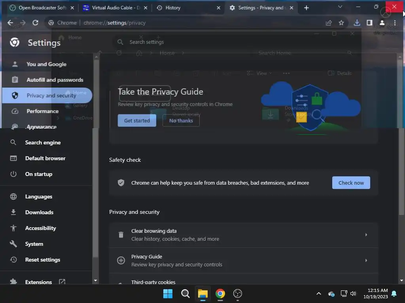The width and height of the screenshot is (405, 303).
Task: Close the Settings - Privacy tab
Action: (x=291, y=8)
